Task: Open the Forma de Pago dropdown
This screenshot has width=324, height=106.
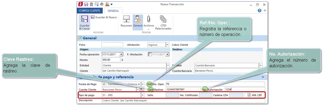Action: (143, 84)
